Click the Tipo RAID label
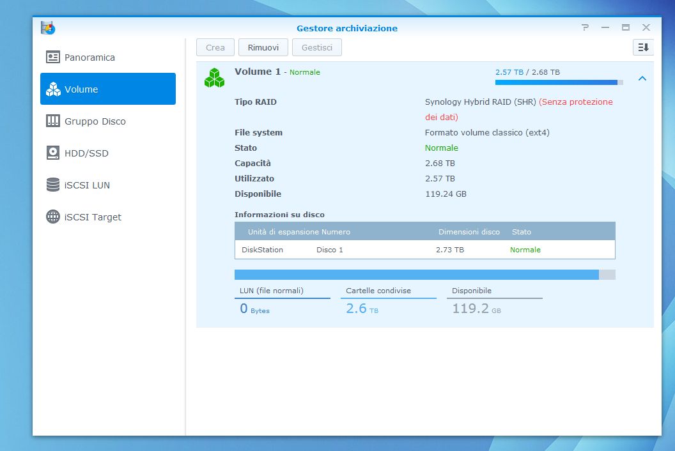This screenshot has height=451, width=675. pos(255,102)
